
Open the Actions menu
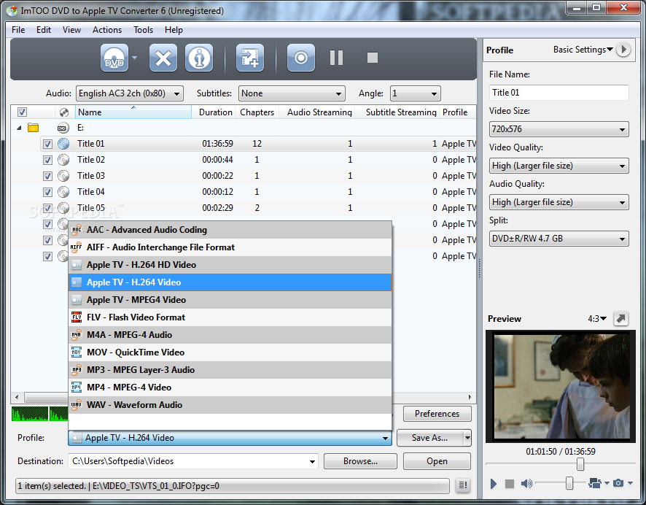pyautogui.click(x=107, y=30)
